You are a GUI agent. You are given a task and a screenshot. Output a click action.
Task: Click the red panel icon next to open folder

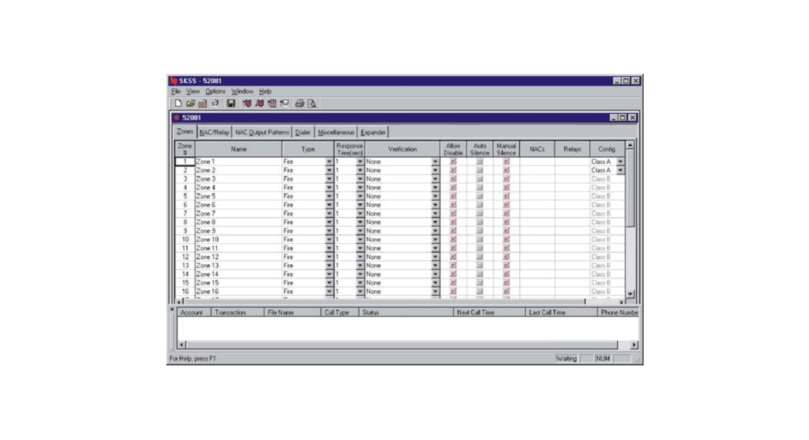pyautogui.click(x=203, y=104)
